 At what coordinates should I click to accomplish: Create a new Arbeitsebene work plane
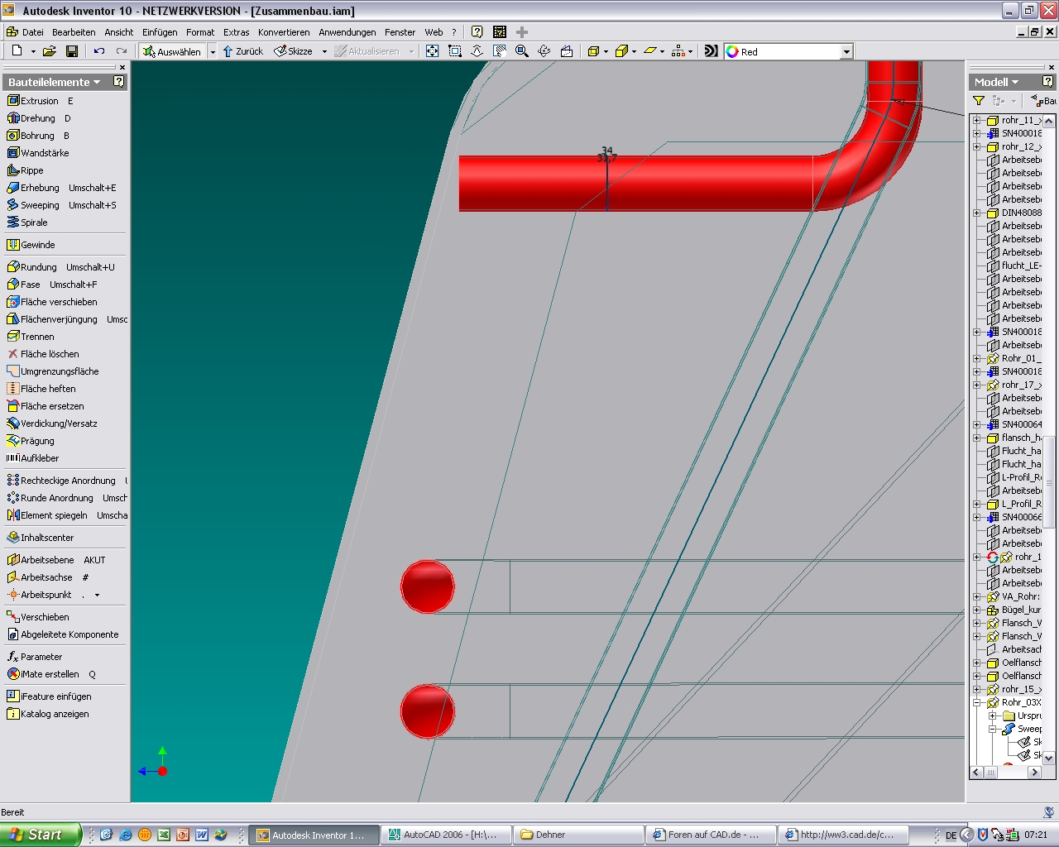(x=47, y=560)
